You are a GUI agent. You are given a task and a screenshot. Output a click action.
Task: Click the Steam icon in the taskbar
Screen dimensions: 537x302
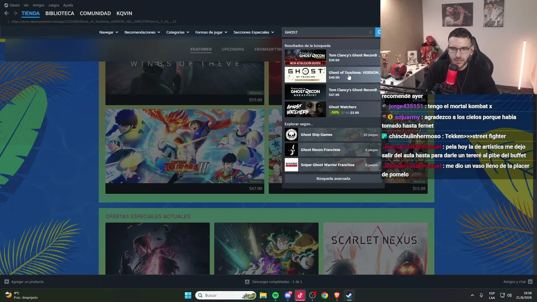click(x=349, y=295)
